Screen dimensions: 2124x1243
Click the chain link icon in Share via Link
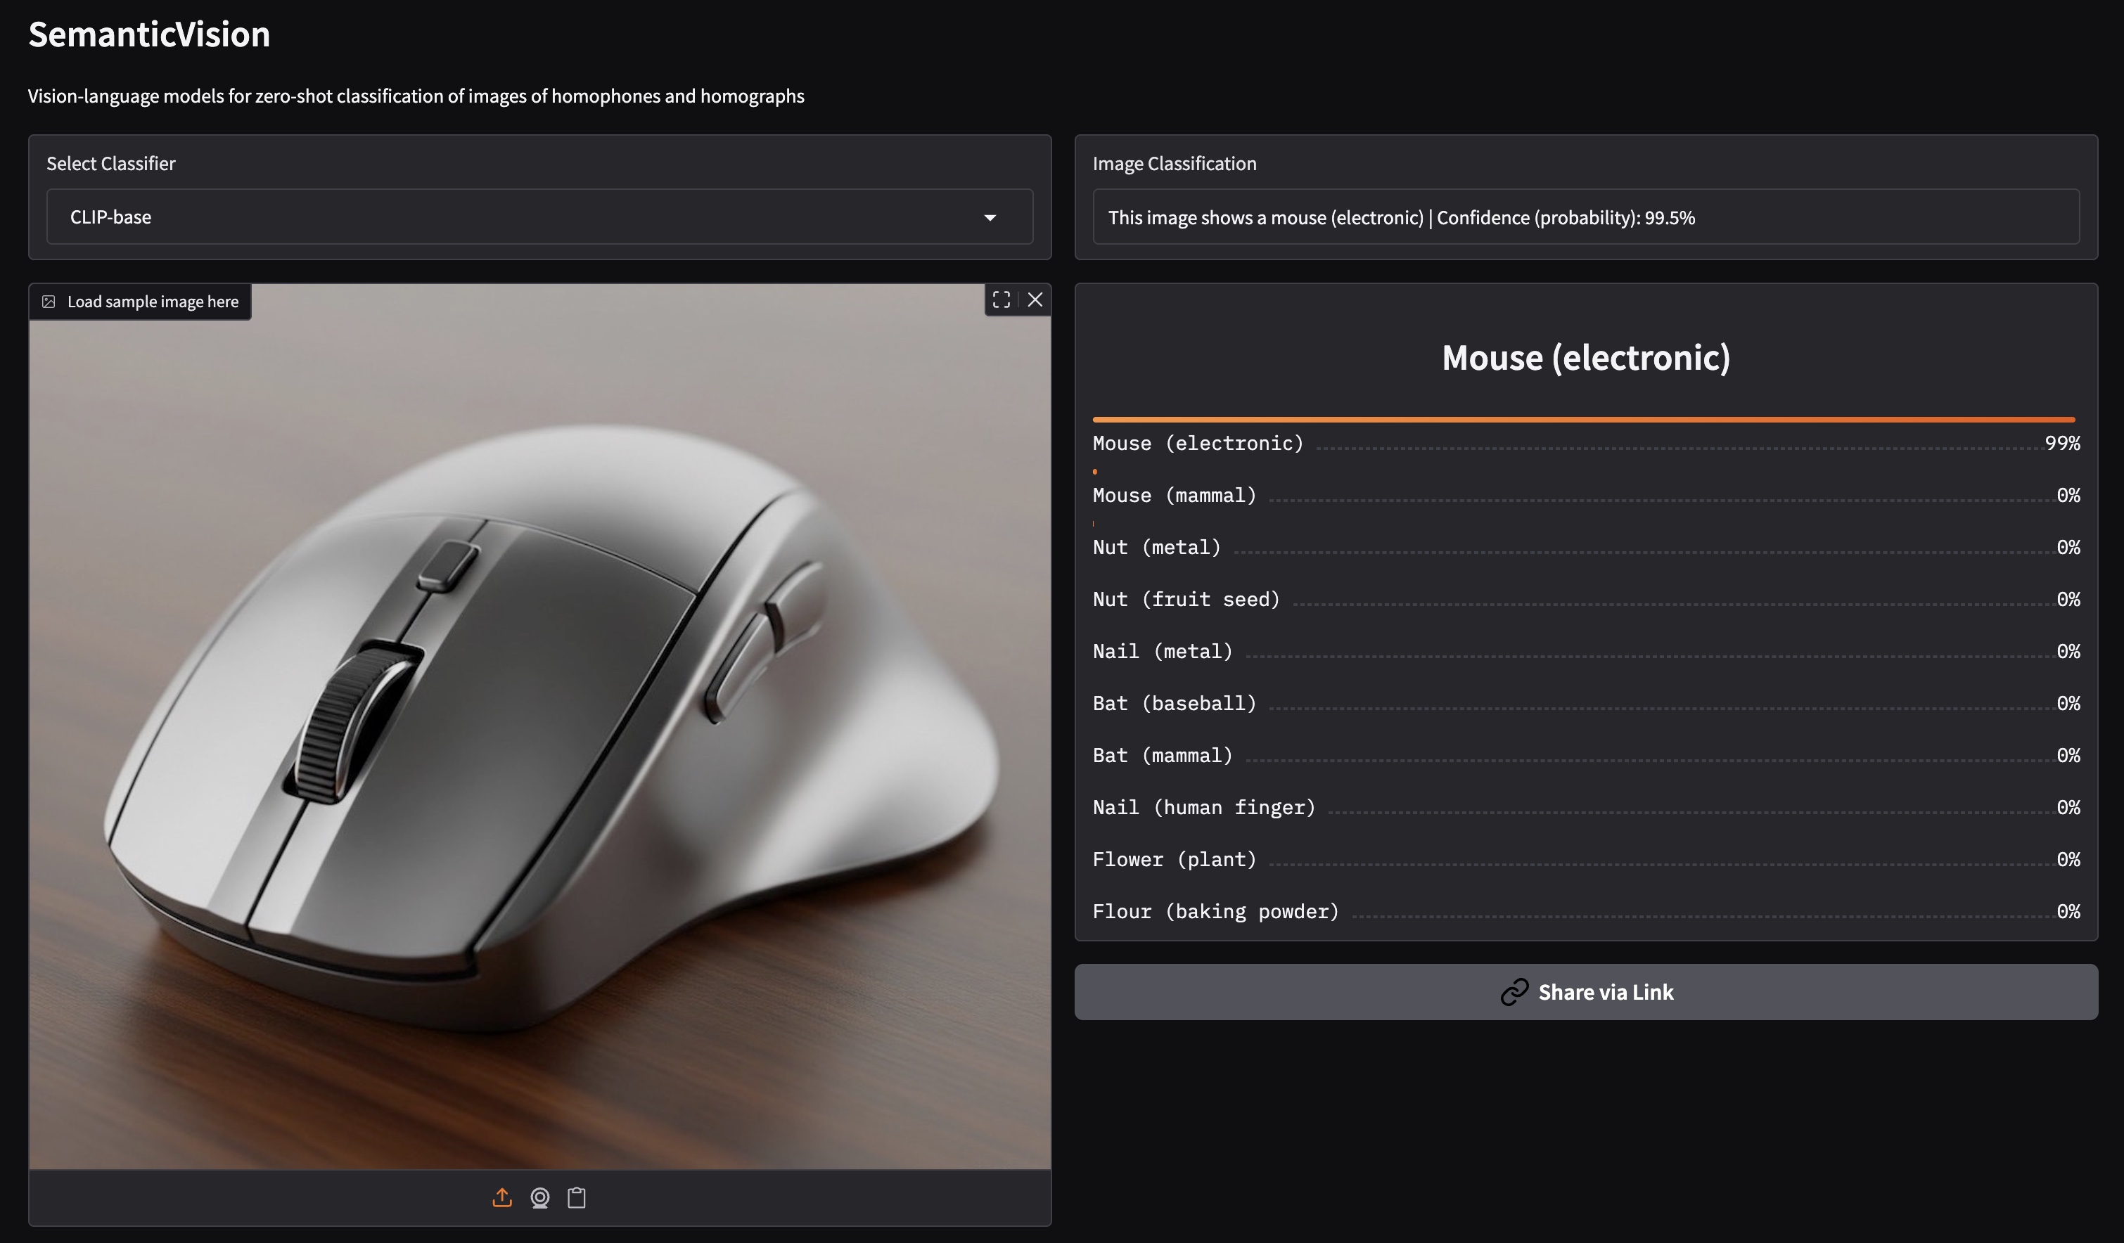(1517, 992)
